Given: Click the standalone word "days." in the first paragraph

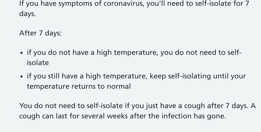Looking at the screenshot, I should point(27,14).
